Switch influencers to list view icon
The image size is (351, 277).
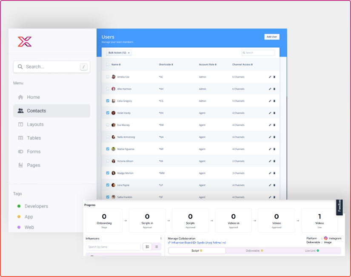(156, 247)
